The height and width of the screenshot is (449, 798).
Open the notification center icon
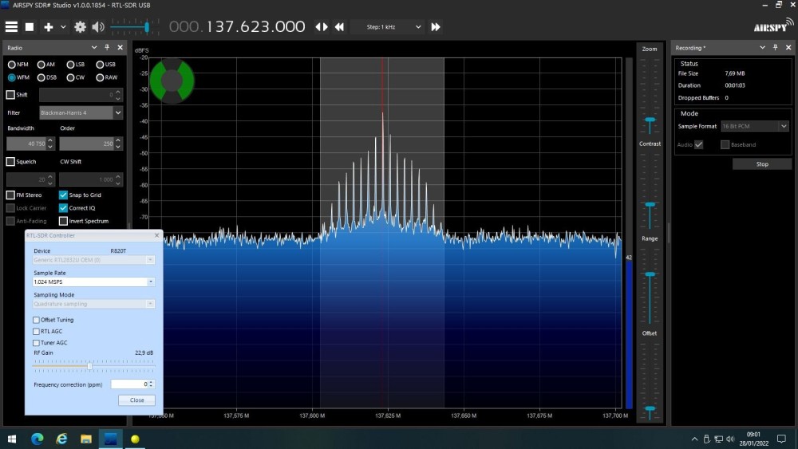(781, 439)
